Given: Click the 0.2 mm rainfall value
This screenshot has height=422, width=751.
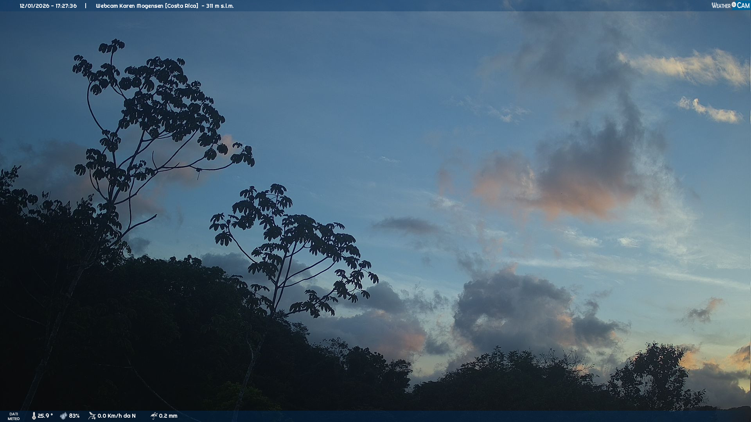Looking at the screenshot, I should [168, 416].
